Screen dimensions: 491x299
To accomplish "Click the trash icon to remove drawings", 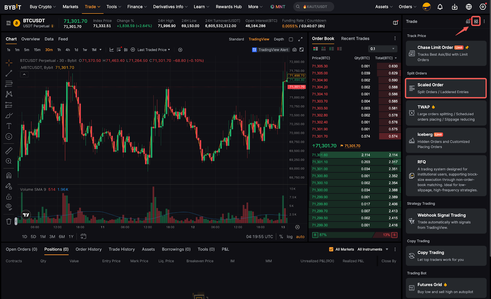I will point(9,221).
